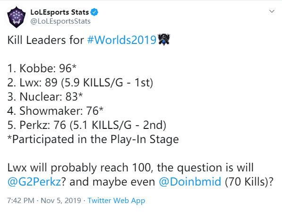Click the 'Lwx: 89' kill leader line

coord(80,83)
